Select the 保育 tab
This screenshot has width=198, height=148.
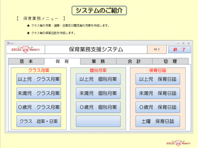coord(62,61)
